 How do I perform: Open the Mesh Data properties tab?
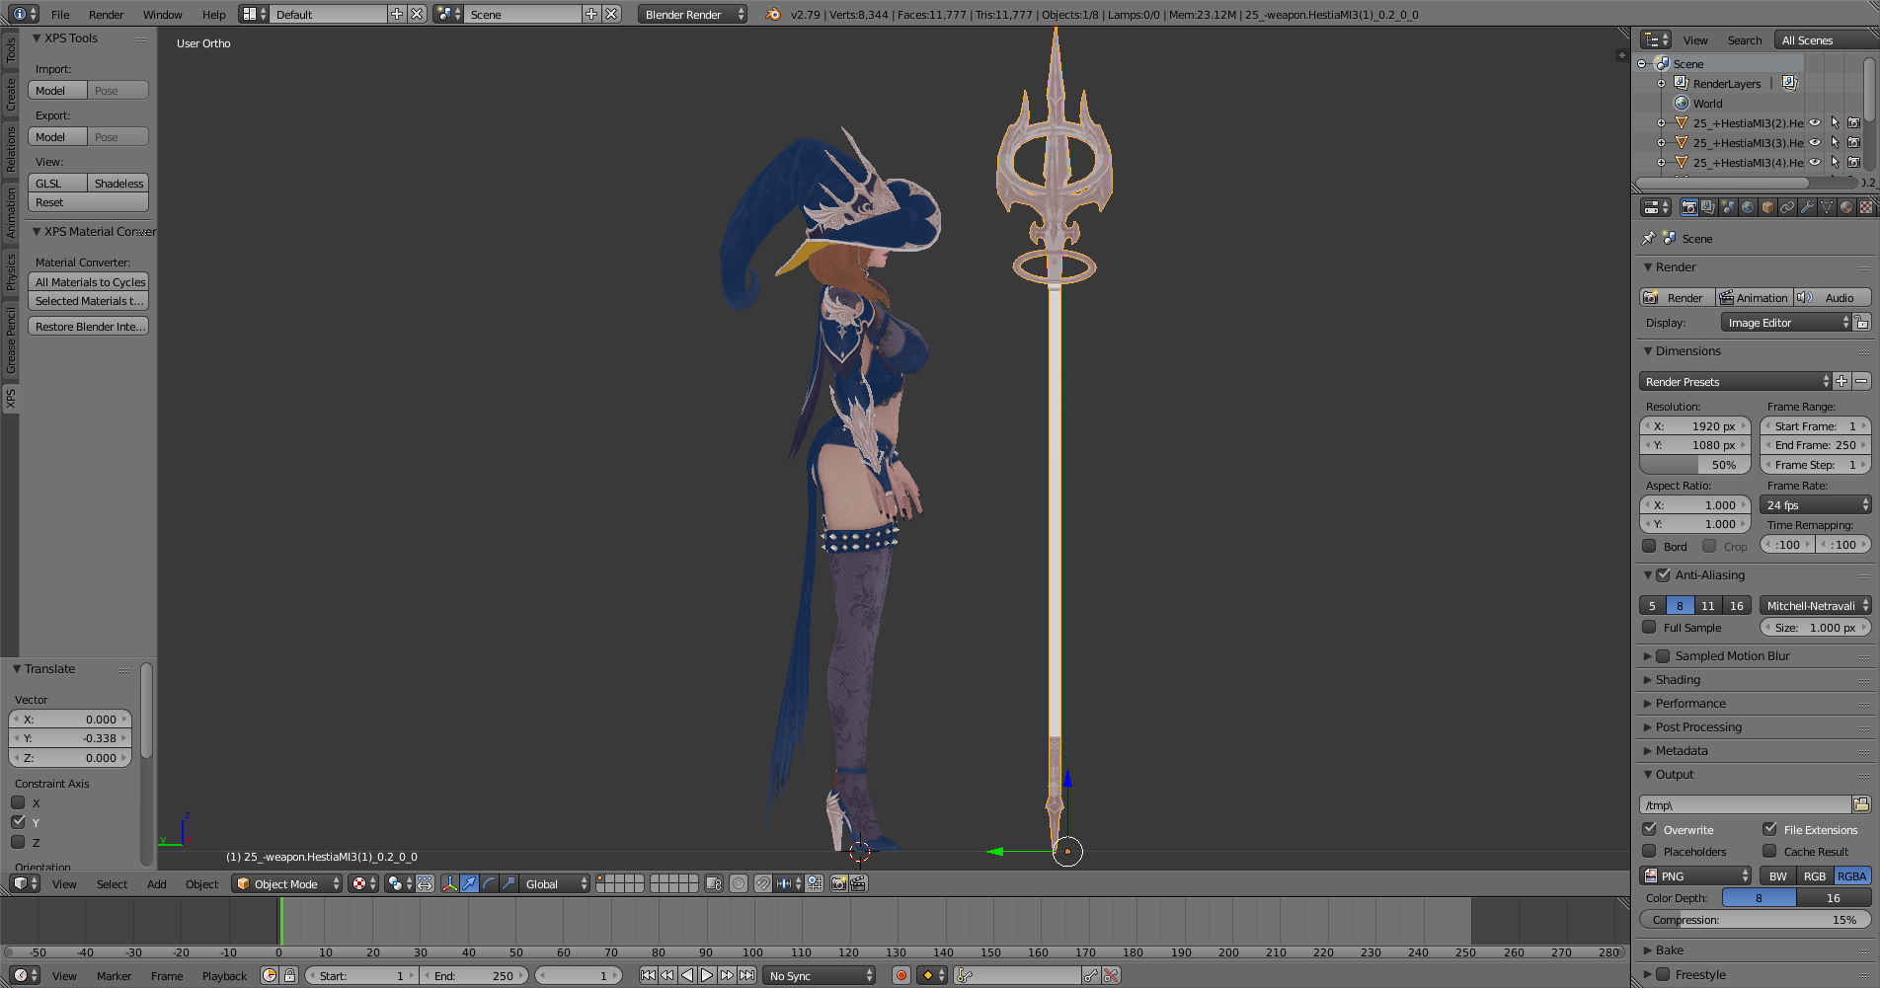point(1827,207)
